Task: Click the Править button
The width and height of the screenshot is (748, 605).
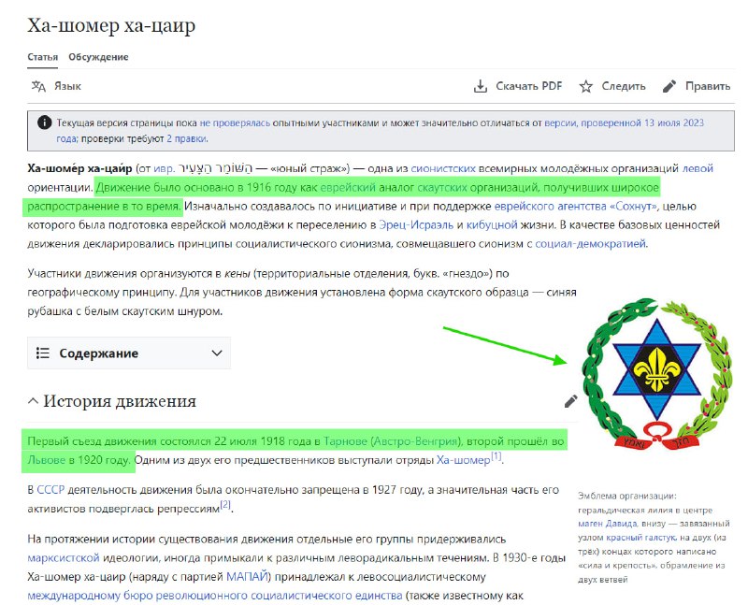Action: tap(697, 86)
